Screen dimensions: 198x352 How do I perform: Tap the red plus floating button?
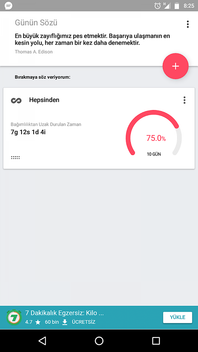click(x=175, y=66)
